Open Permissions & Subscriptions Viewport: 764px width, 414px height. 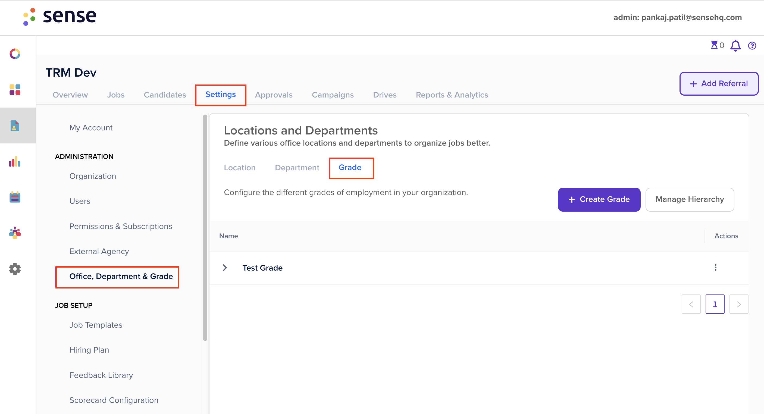pyautogui.click(x=120, y=226)
